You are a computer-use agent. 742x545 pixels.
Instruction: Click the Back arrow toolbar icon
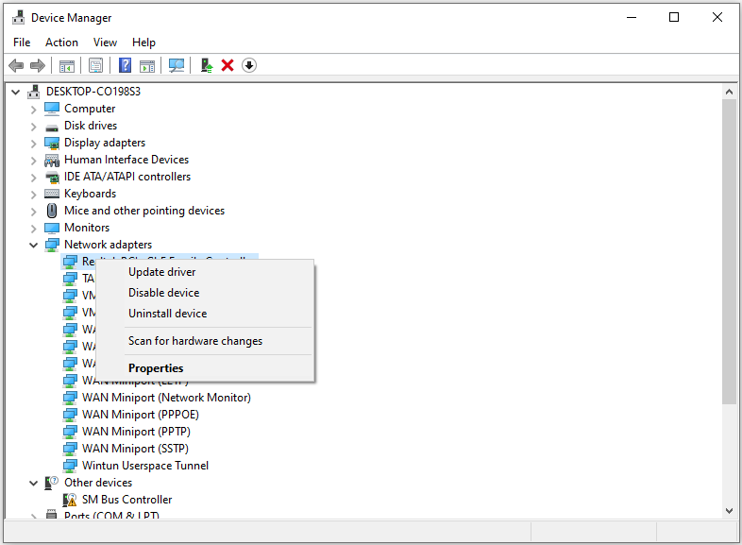pos(16,65)
